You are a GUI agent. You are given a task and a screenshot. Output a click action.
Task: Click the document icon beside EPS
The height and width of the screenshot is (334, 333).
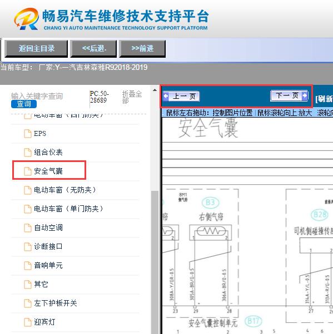coord(28,134)
